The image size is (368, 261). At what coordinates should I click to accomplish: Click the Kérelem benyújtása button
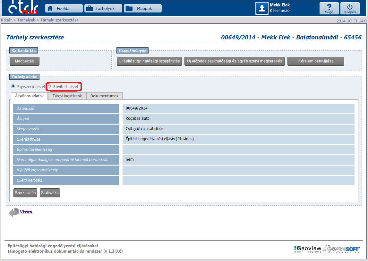[316, 61]
